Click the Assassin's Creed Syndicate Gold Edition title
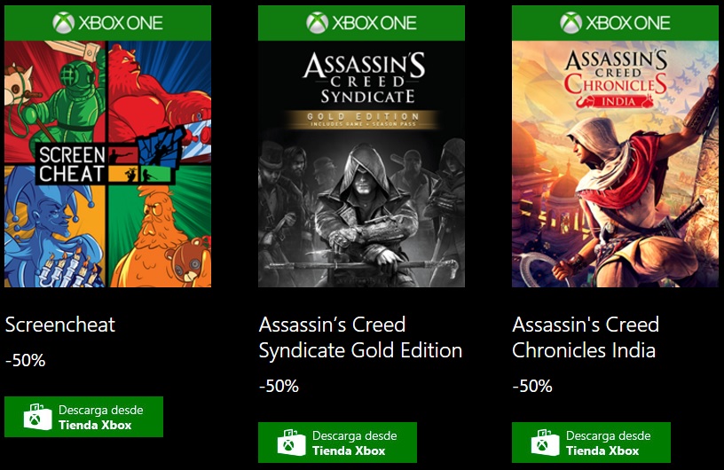This screenshot has height=470, width=724. point(360,337)
